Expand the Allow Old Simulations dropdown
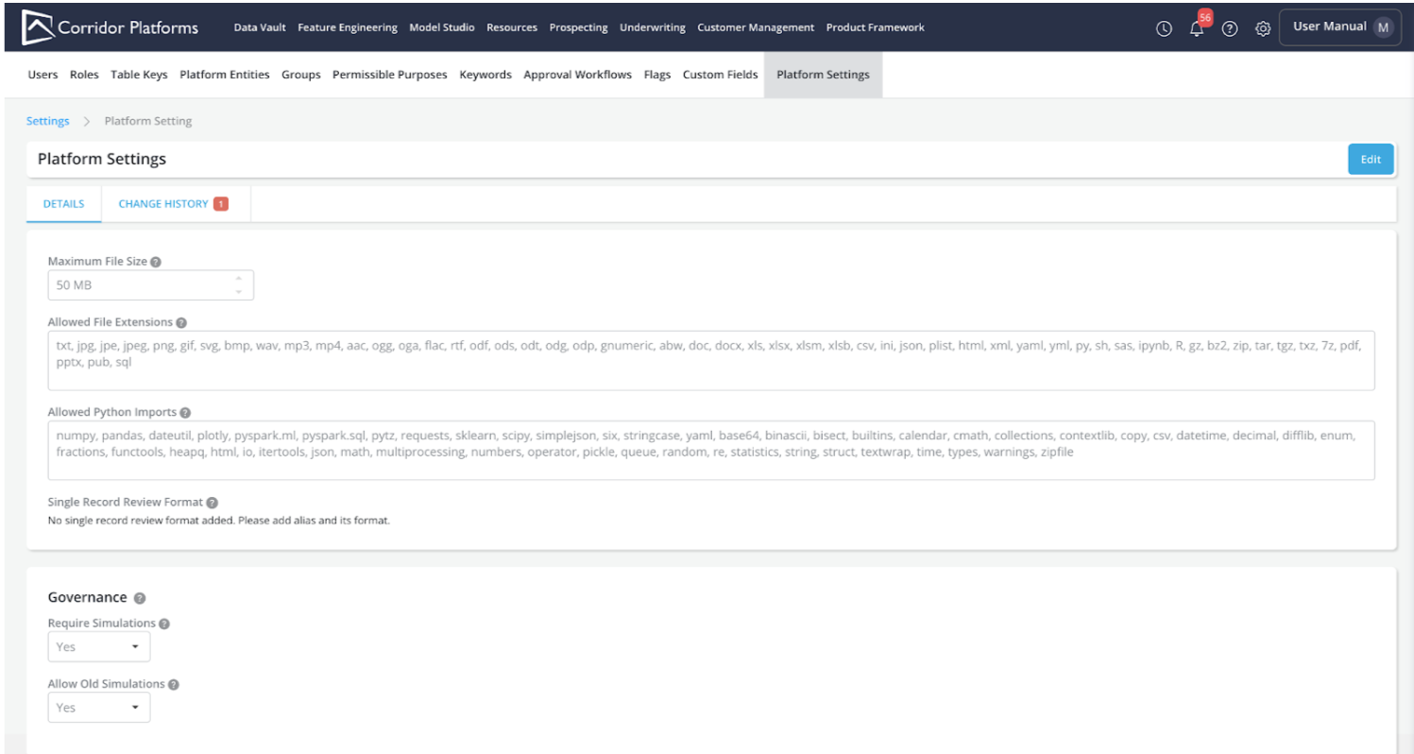The image size is (1414, 754). tap(98, 708)
